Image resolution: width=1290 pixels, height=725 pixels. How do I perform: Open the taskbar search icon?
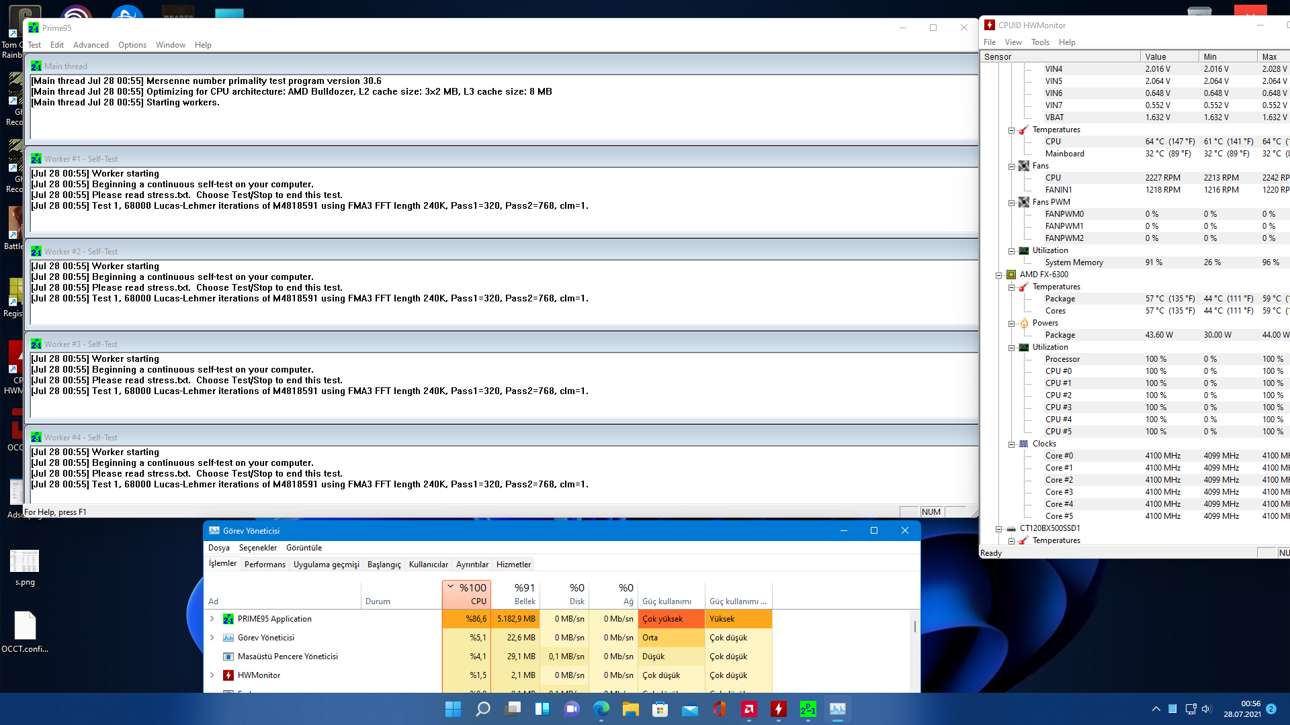[x=482, y=709]
